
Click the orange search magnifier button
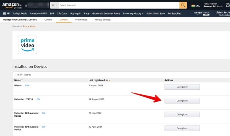(183, 5)
